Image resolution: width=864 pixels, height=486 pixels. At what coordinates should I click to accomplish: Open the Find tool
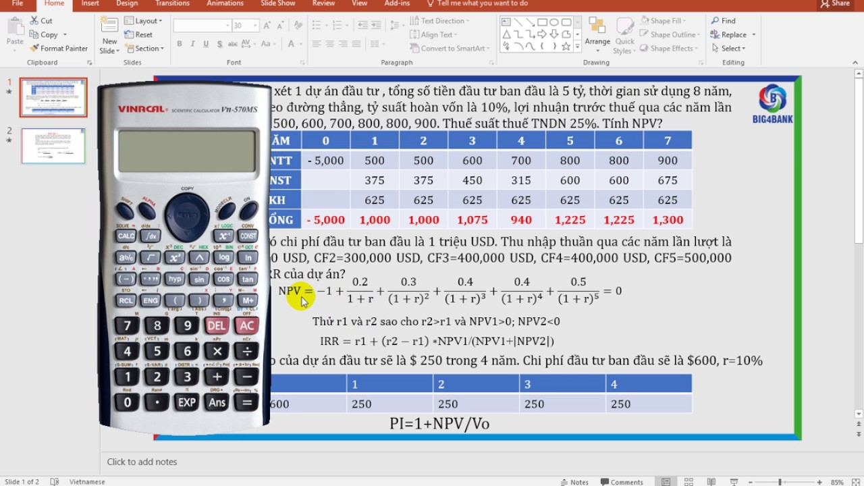[723, 21]
